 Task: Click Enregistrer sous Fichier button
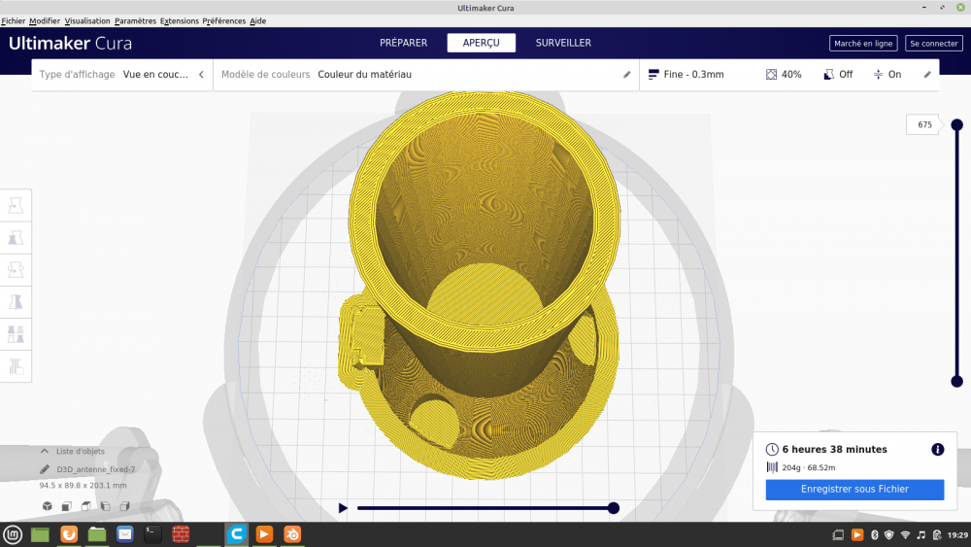[x=854, y=490]
